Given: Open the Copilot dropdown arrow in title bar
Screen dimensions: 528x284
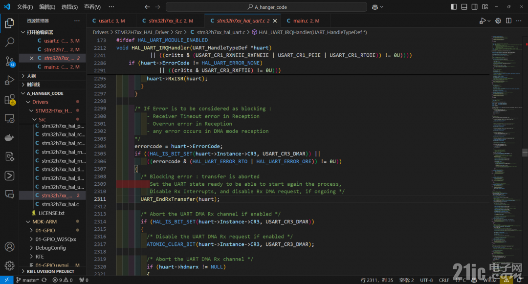Looking at the screenshot, I should click(x=381, y=7).
